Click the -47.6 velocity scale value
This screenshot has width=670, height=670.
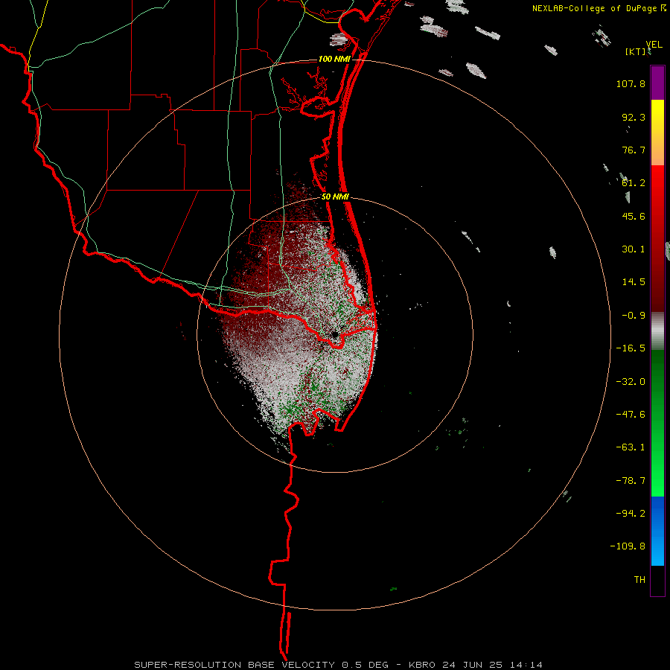[x=631, y=415]
